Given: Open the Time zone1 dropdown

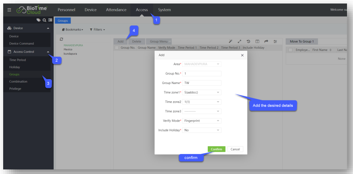Looking at the screenshot, I should (x=202, y=92).
